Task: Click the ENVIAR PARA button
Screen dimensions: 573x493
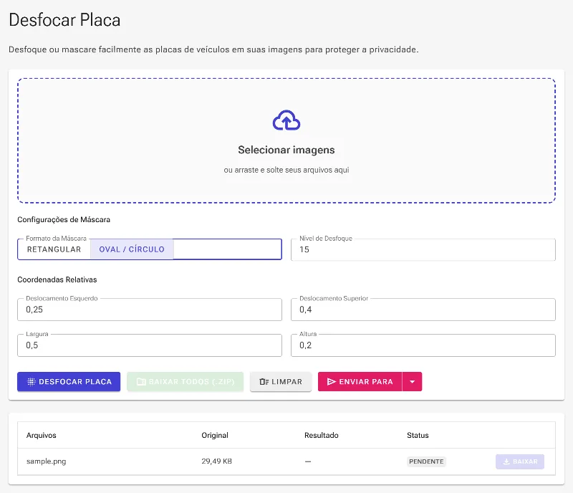Action: [x=360, y=382]
